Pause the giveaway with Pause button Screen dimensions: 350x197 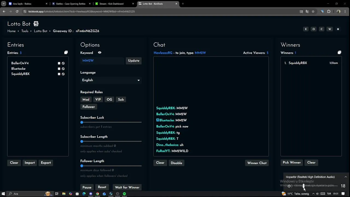coord(87,187)
